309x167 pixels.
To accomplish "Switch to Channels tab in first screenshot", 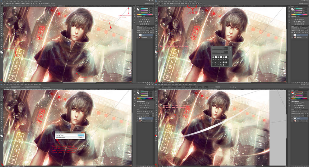I will coord(142,26).
